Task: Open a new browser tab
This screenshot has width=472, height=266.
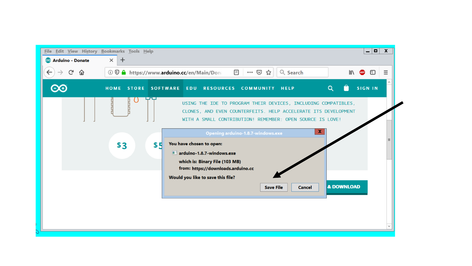Action: pyautogui.click(x=123, y=60)
